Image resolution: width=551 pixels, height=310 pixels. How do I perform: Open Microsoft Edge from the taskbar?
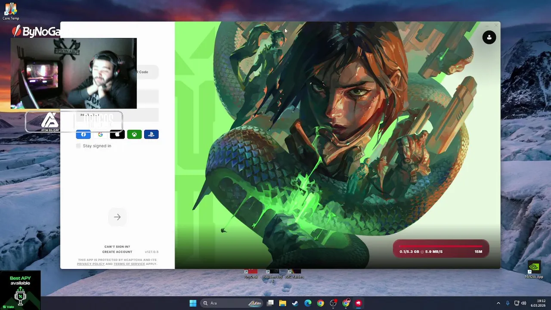pos(308,303)
